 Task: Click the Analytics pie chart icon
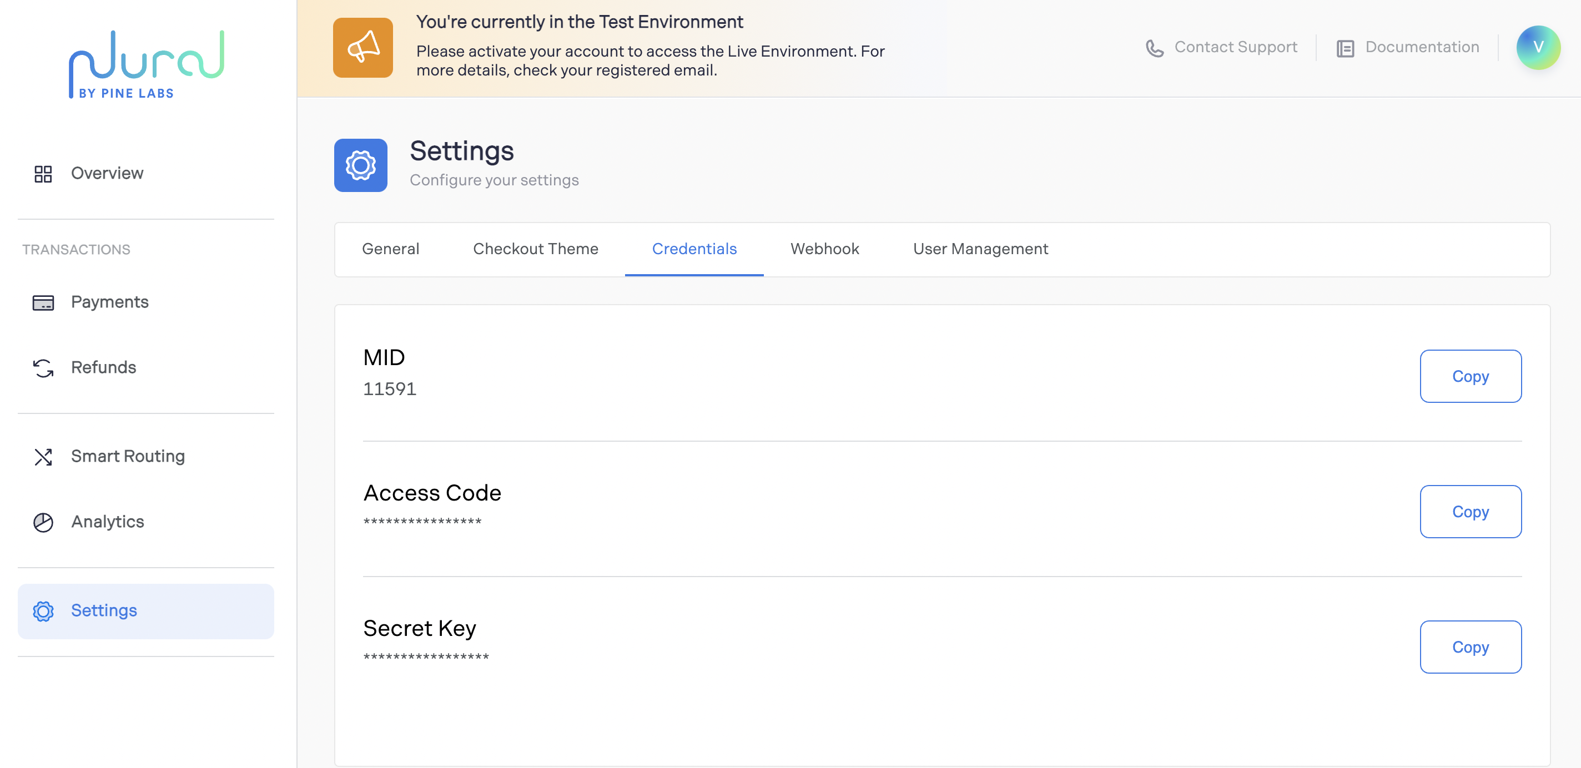43,522
